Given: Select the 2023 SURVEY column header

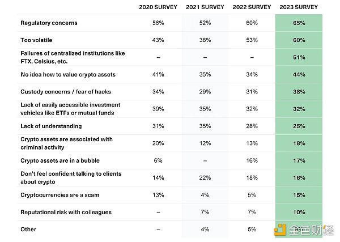Looking at the screenshot, I should click(x=299, y=7).
